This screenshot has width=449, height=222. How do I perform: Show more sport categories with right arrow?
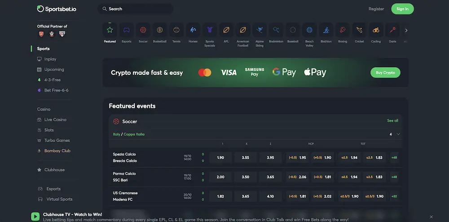point(406,31)
